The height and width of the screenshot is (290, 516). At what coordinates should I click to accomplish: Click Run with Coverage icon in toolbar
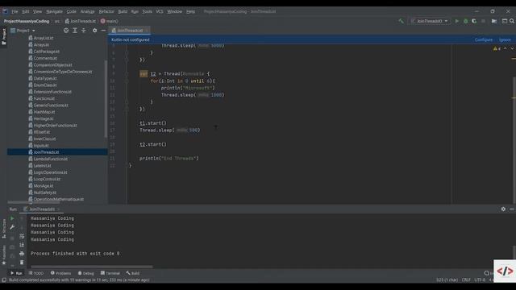click(474, 21)
